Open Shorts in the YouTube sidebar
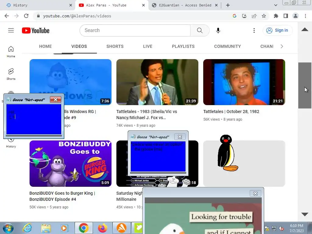This screenshot has height=234, width=312. coord(11,74)
